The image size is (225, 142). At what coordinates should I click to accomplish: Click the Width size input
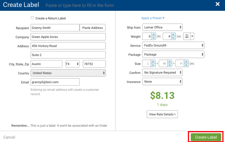click(x=163, y=63)
